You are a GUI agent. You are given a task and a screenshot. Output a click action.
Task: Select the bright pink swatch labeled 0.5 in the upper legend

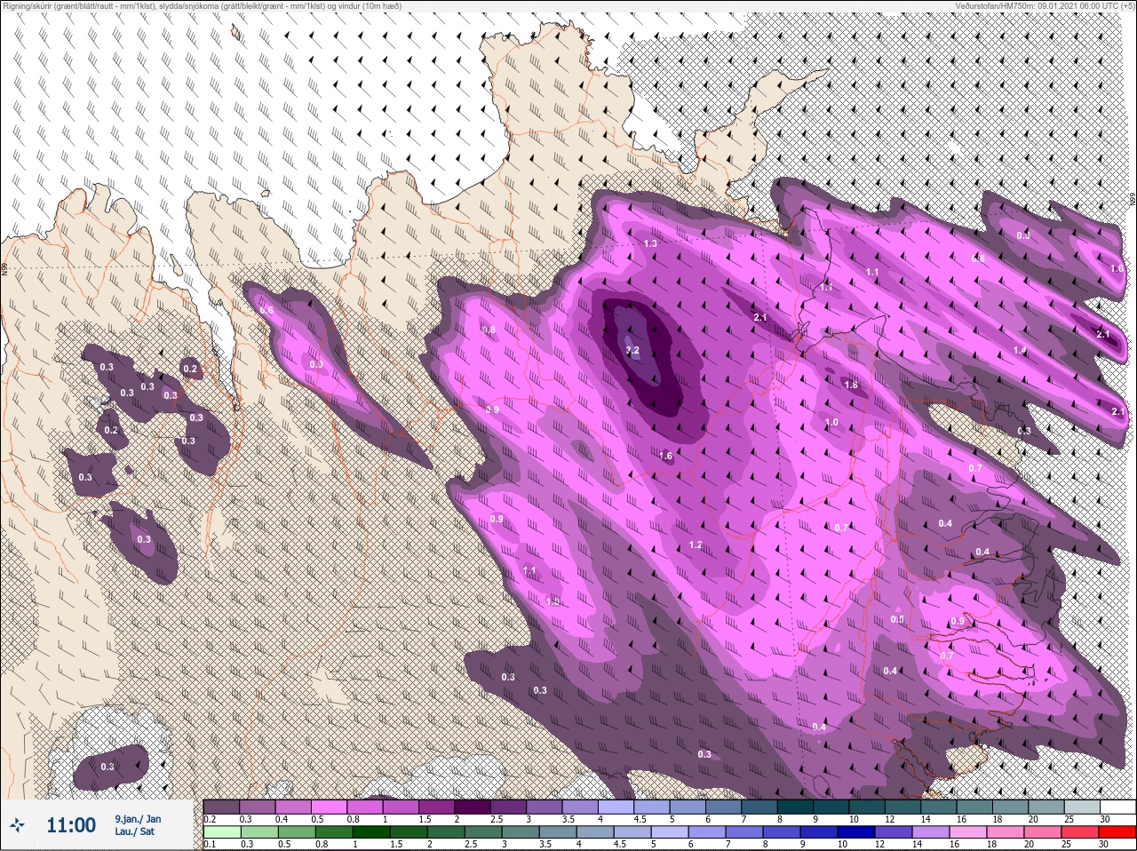(x=330, y=807)
